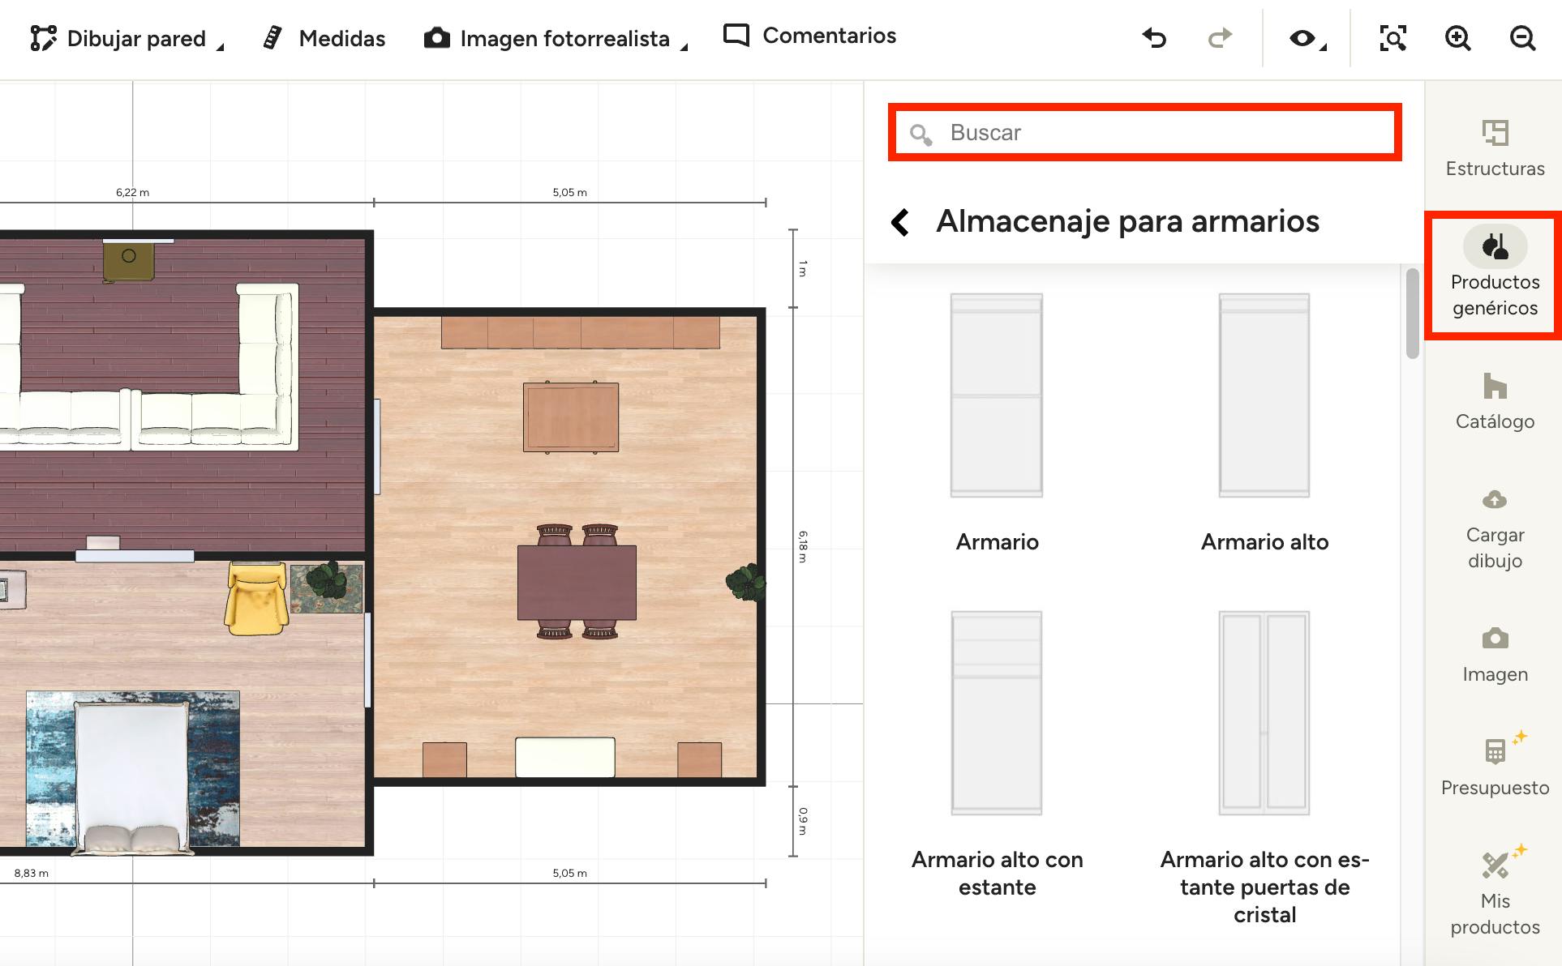The height and width of the screenshot is (966, 1562).
Task: Click the zoom-to-fit frame icon
Action: point(1392,38)
